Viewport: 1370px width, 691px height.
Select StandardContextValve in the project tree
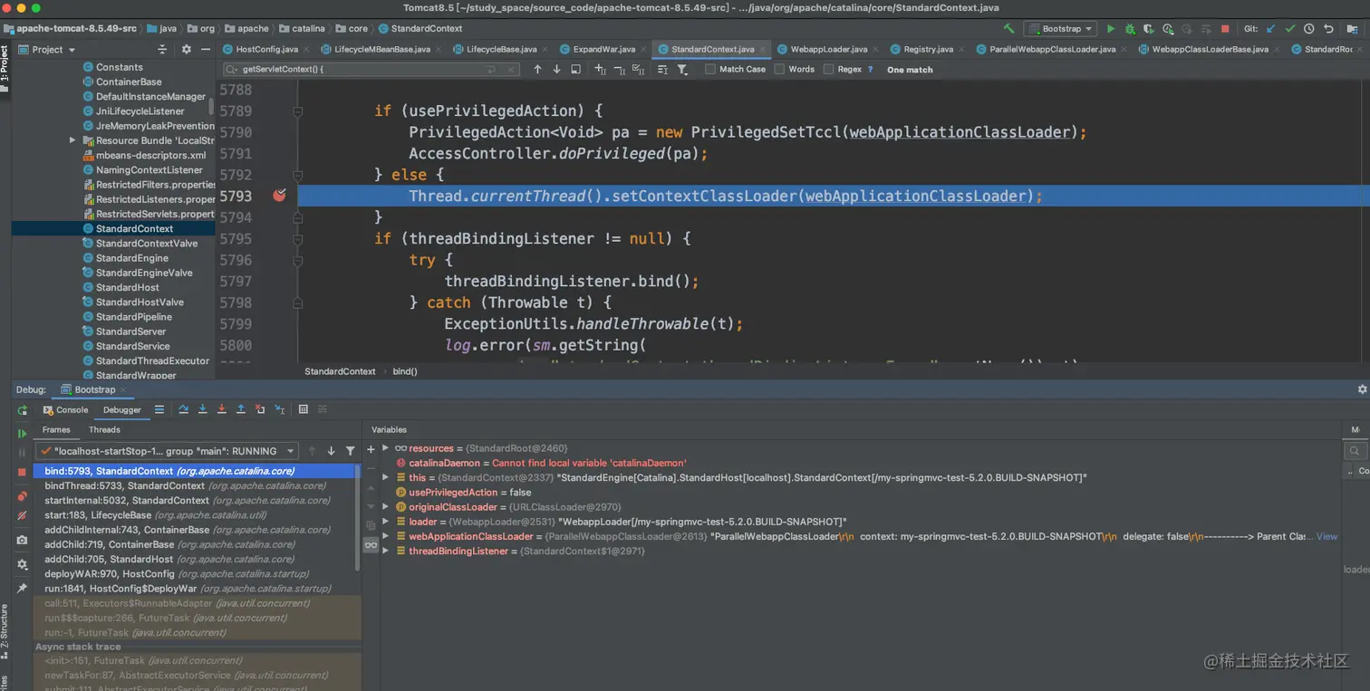pyautogui.click(x=147, y=244)
